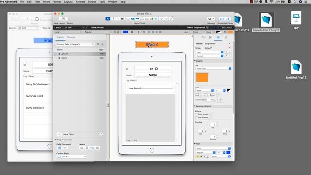
Task: Click the sort icon in the Fields pane
Action: (103, 44)
